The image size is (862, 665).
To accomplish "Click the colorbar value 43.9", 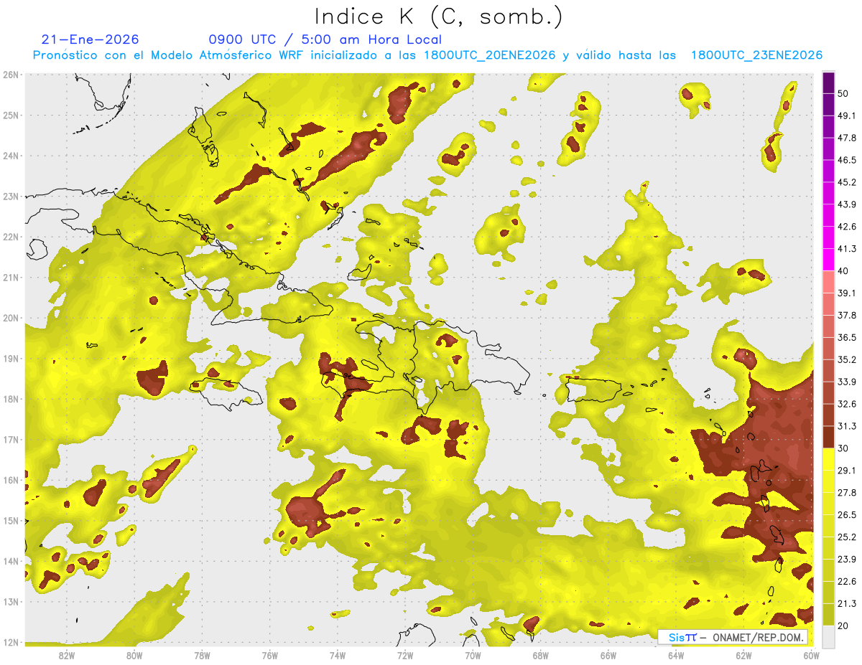I will 848,204.
